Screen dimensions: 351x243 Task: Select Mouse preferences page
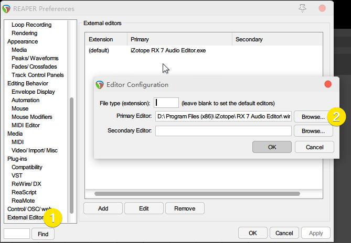click(20, 108)
